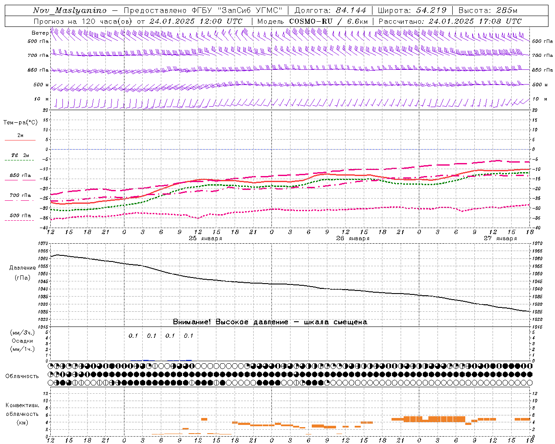Click the 26 января date label
Viewport: 555px width, 444px height.
point(353,238)
